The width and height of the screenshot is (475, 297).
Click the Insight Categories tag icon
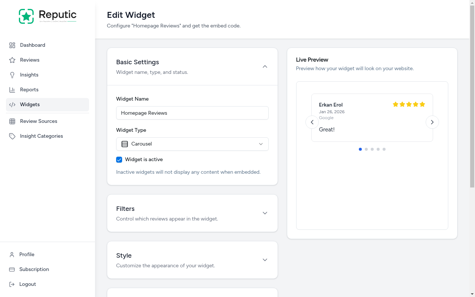[12, 136]
